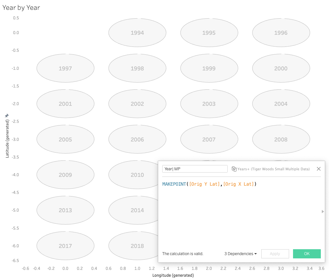Click the data source icon beside Years+

[234, 169]
